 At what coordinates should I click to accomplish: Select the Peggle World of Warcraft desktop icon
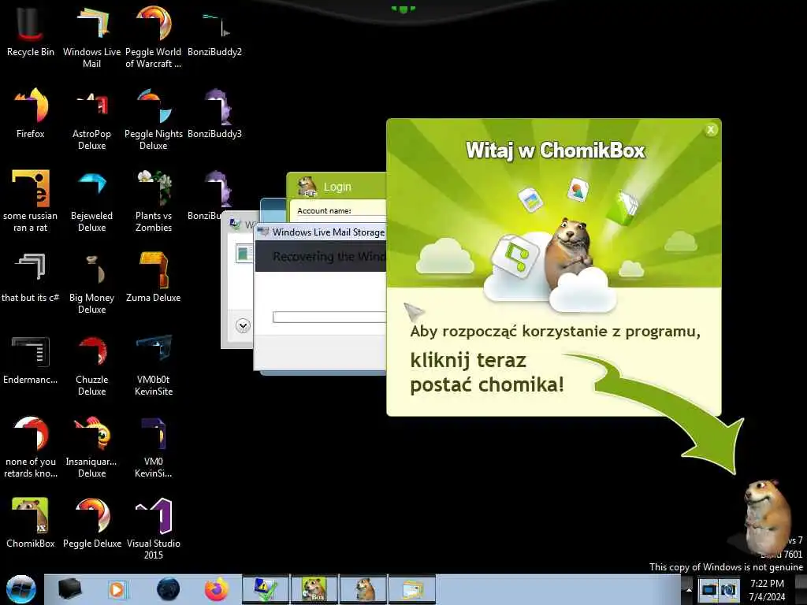(153, 36)
